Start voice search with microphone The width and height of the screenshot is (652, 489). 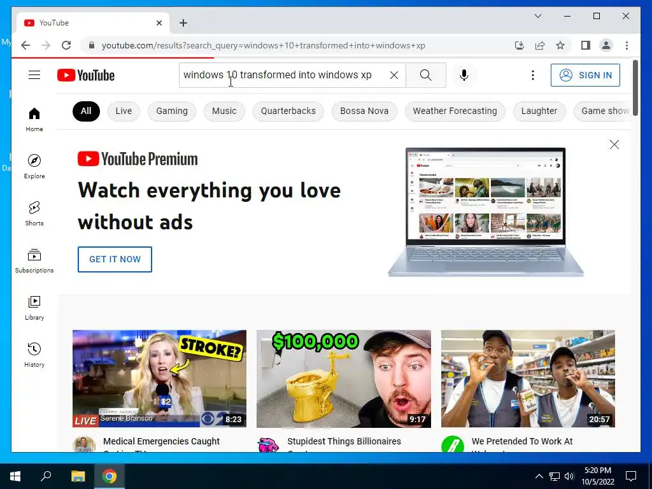coord(464,75)
